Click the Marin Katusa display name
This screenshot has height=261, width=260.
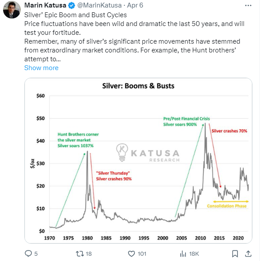click(x=45, y=5)
